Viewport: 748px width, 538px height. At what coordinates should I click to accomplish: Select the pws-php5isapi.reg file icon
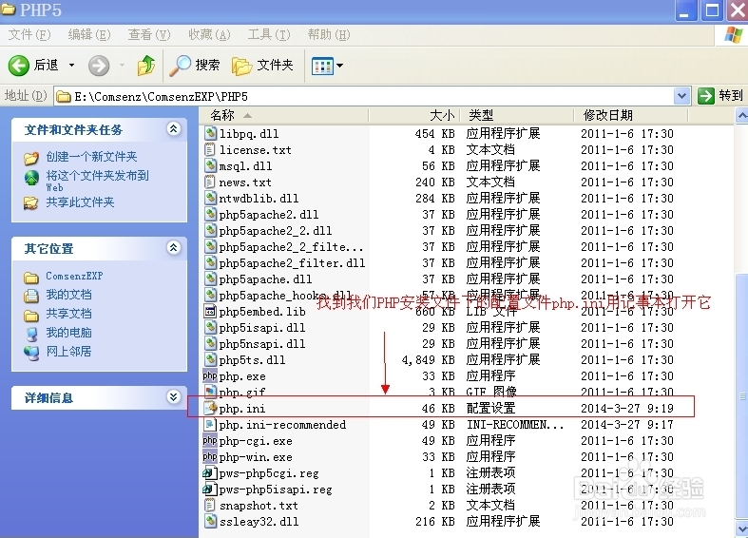[x=209, y=490]
